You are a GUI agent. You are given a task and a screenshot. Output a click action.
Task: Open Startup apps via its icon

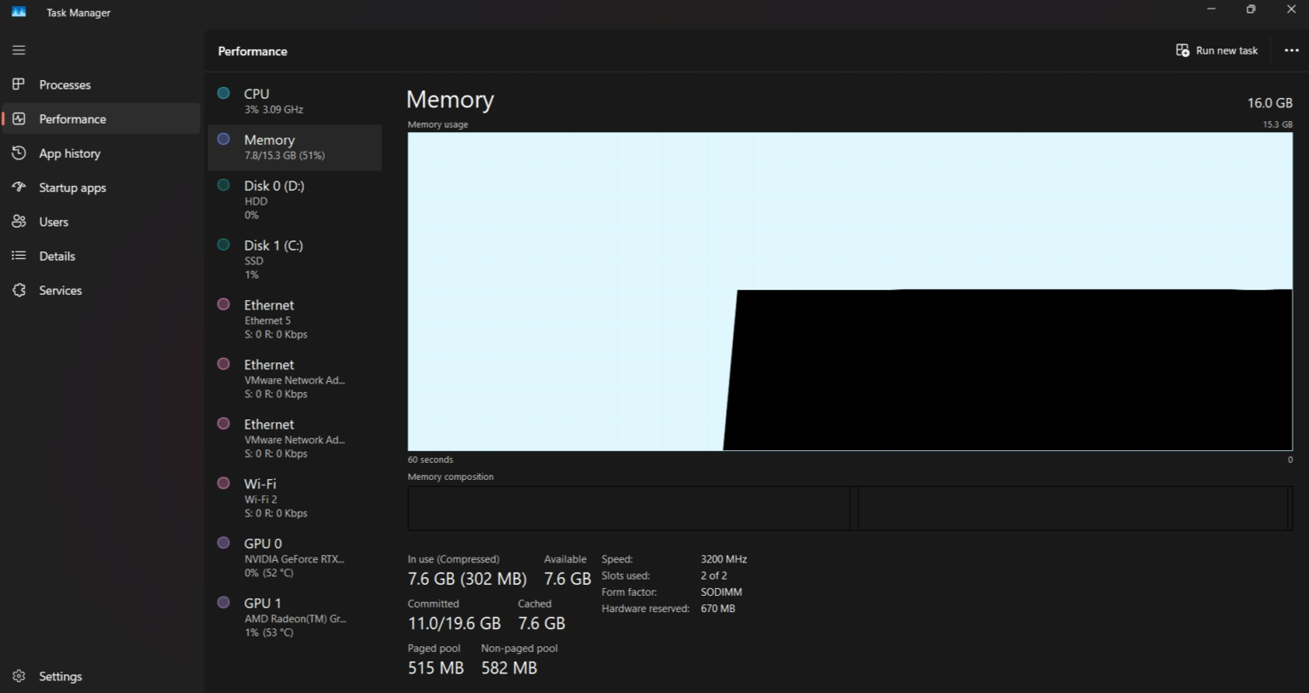coord(19,187)
